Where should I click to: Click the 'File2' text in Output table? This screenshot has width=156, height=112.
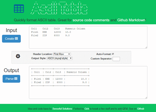37,82
